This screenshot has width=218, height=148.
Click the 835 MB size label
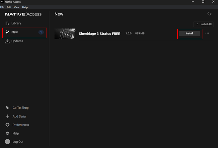click(x=140, y=34)
